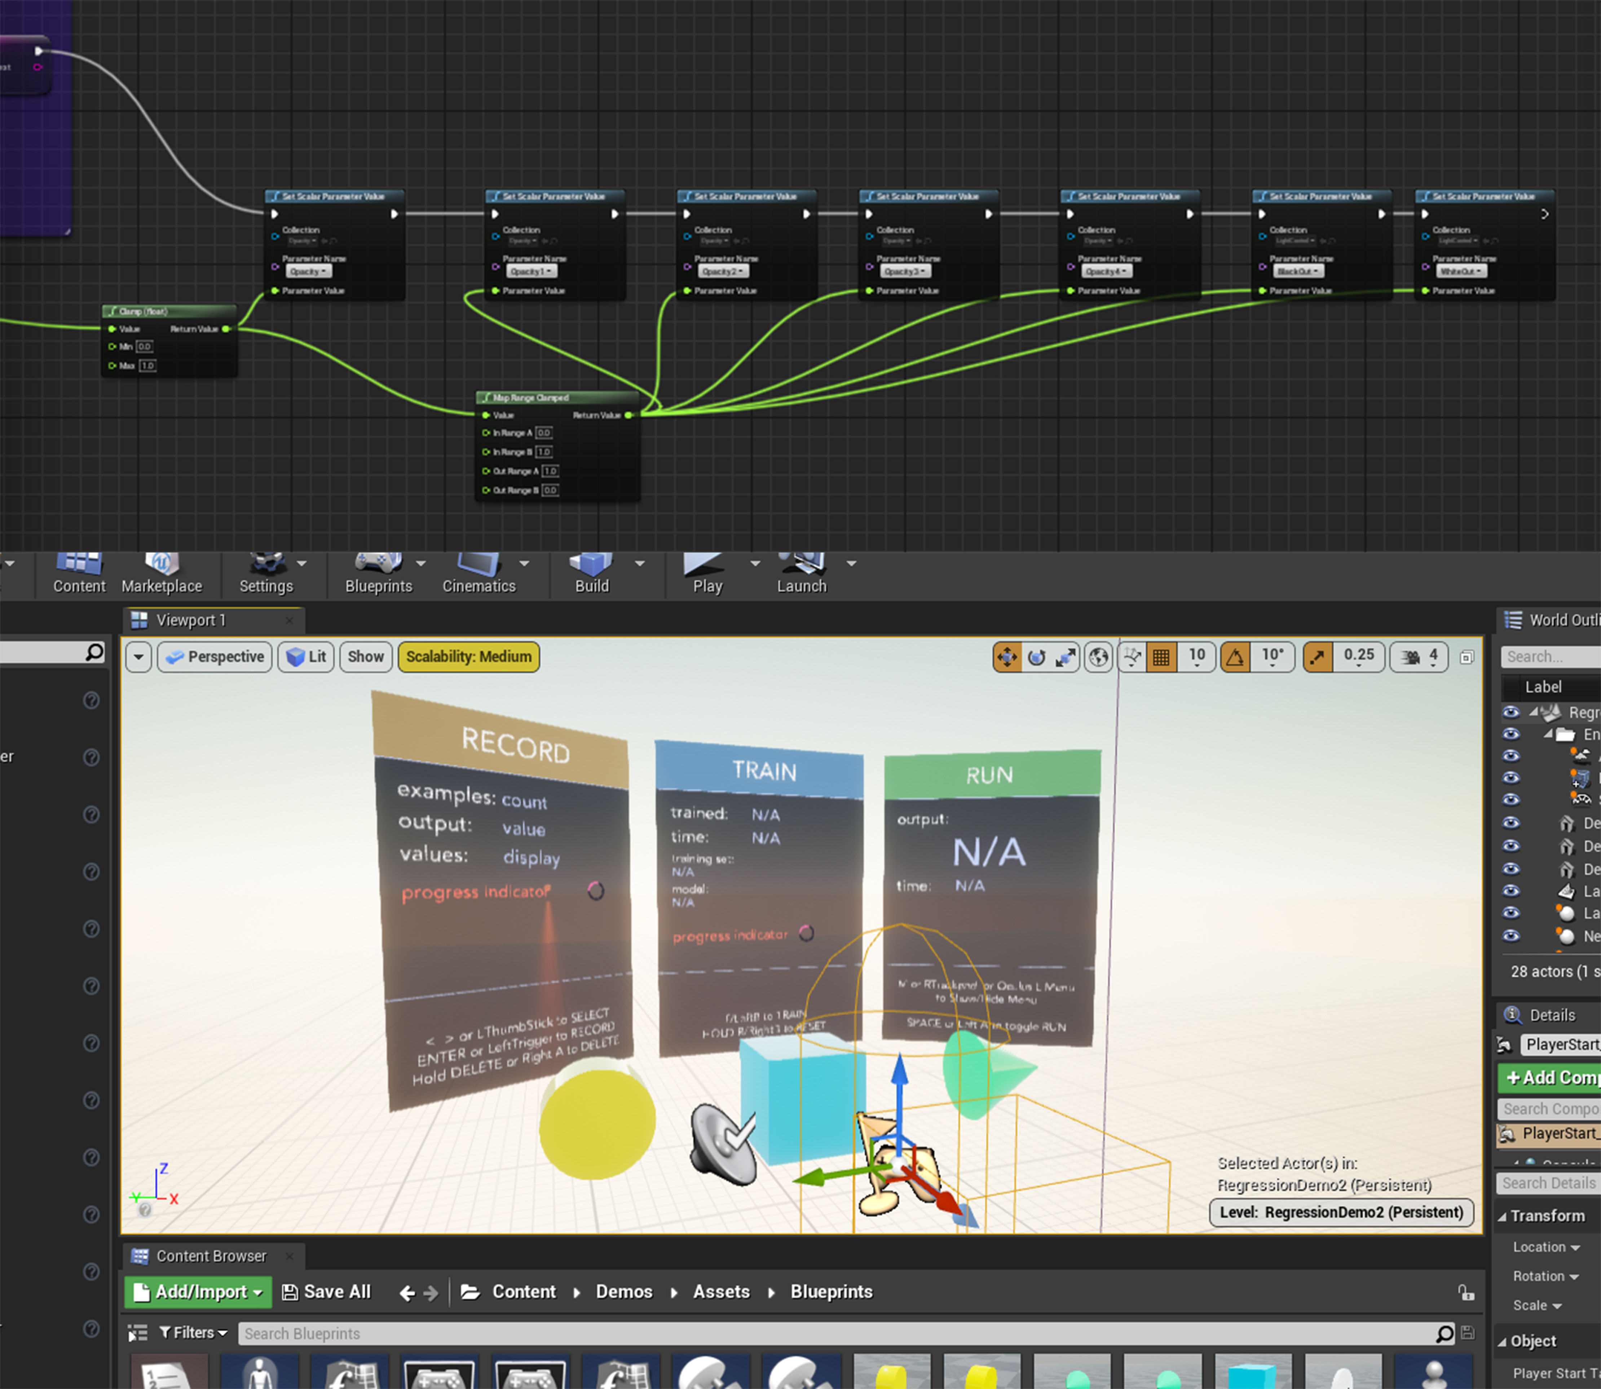Toggle grid snapping in viewport

coord(1161,657)
